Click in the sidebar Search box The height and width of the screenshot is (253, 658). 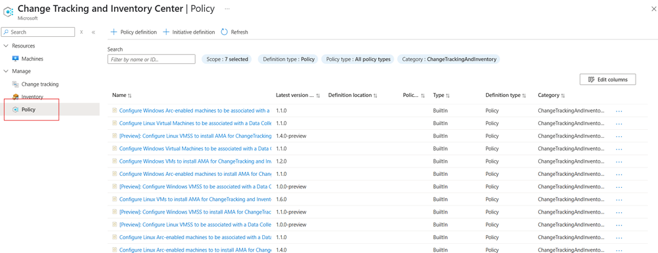coord(38,32)
